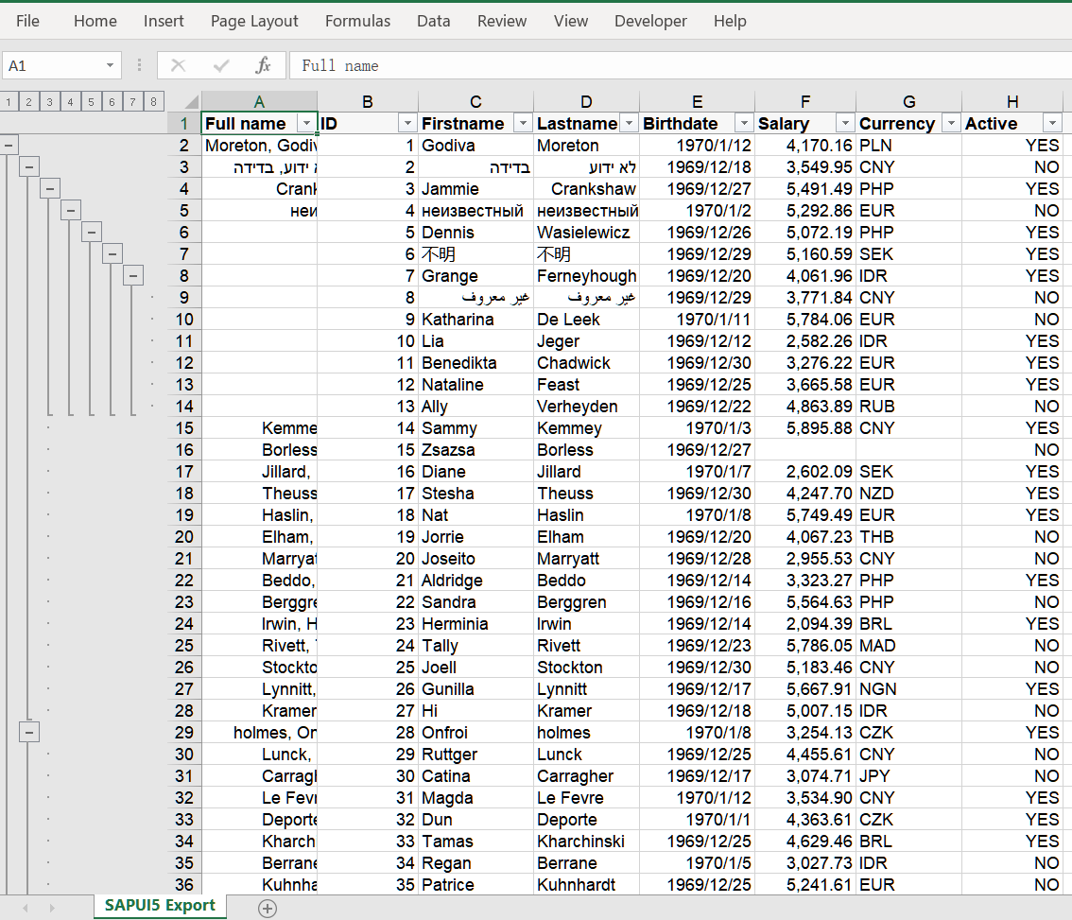The width and height of the screenshot is (1072, 920).
Task: Show outline level 7
Action: (x=132, y=102)
